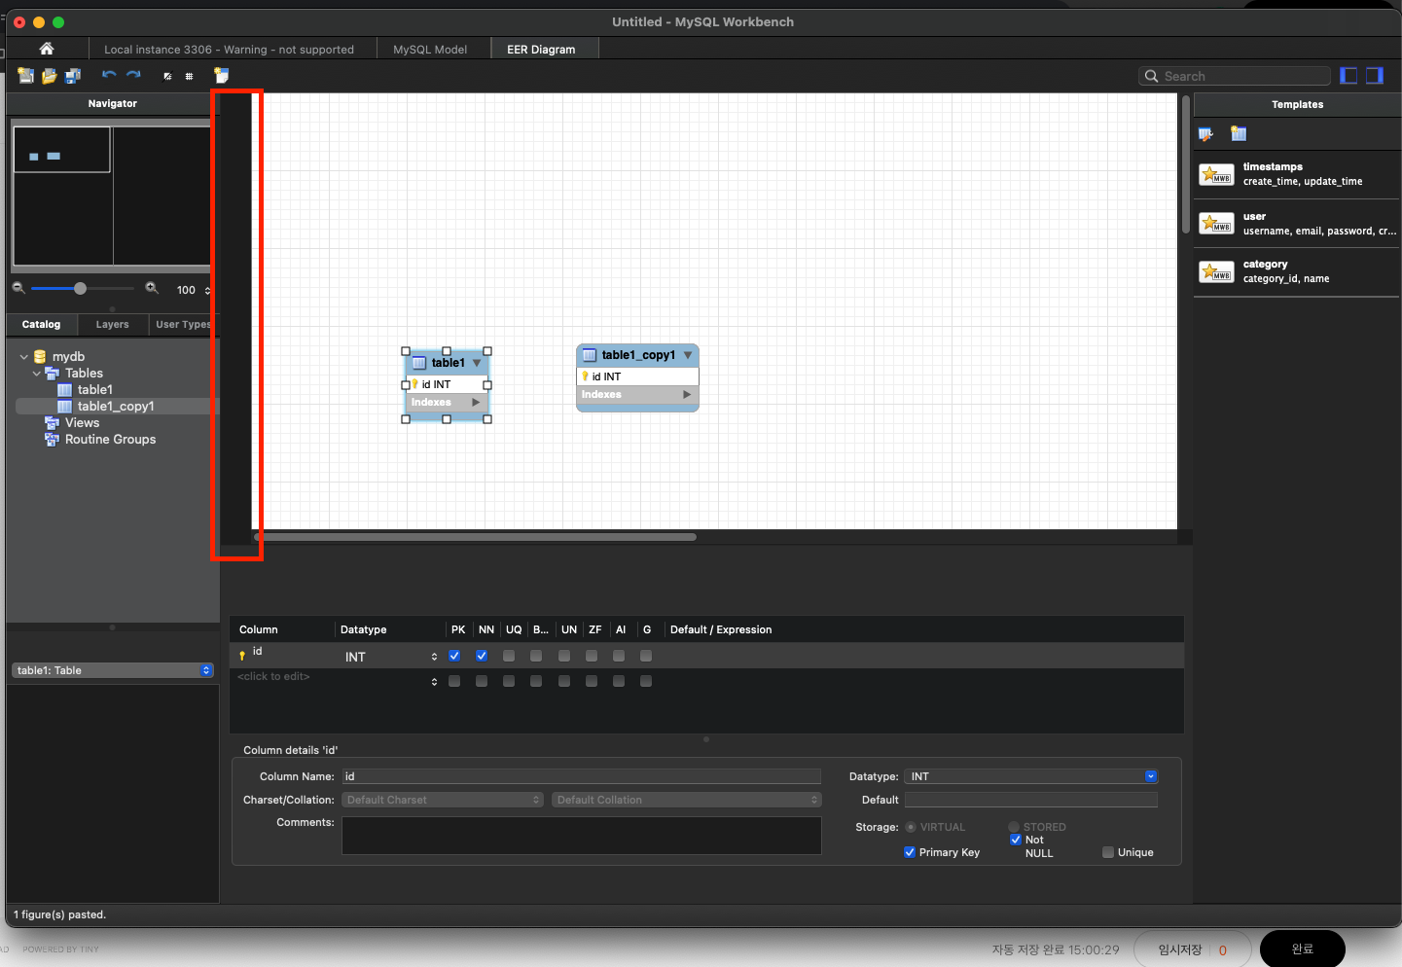Viewport: 1402px width, 967px height.
Task: Click the Search input field
Action: point(1234,76)
